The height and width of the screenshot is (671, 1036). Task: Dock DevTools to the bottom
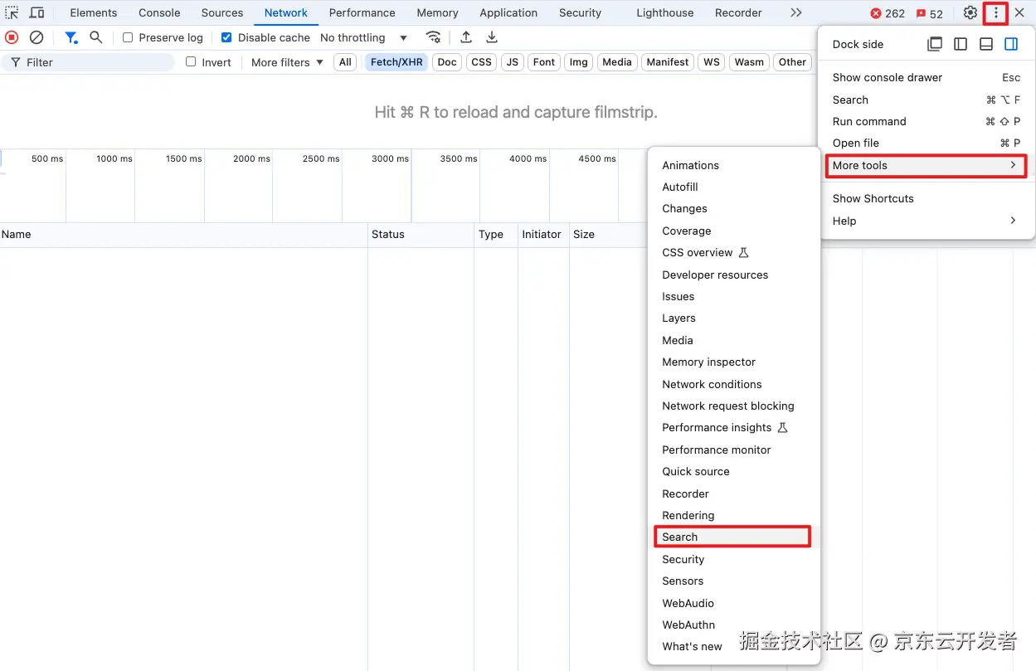click(986, 44)
